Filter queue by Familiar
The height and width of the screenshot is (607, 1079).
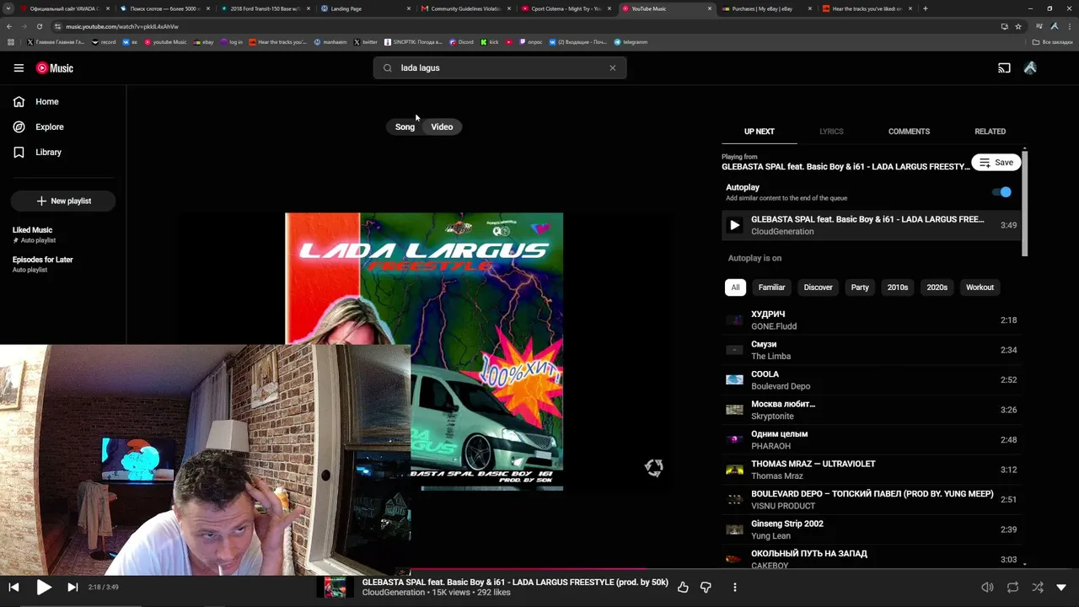(x=771, y=287)
